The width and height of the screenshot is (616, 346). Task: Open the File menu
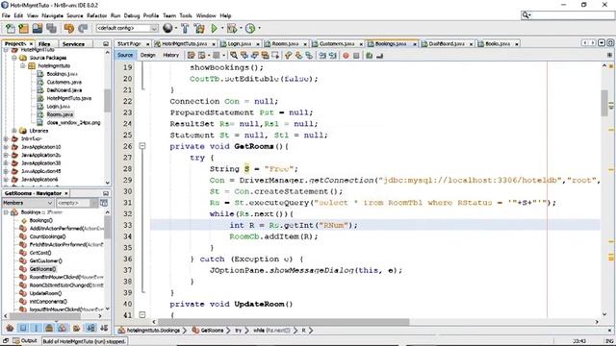tap(6, 15)
